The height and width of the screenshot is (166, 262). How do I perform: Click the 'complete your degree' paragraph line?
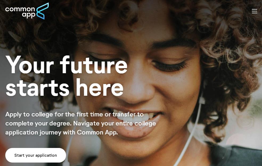point(80,123)
